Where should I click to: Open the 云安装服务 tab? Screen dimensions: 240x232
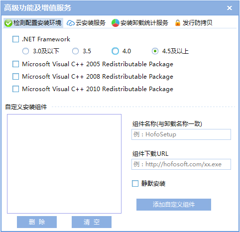(x=86, y=23)
